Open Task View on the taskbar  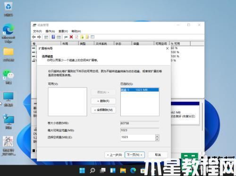coord(103,170)
